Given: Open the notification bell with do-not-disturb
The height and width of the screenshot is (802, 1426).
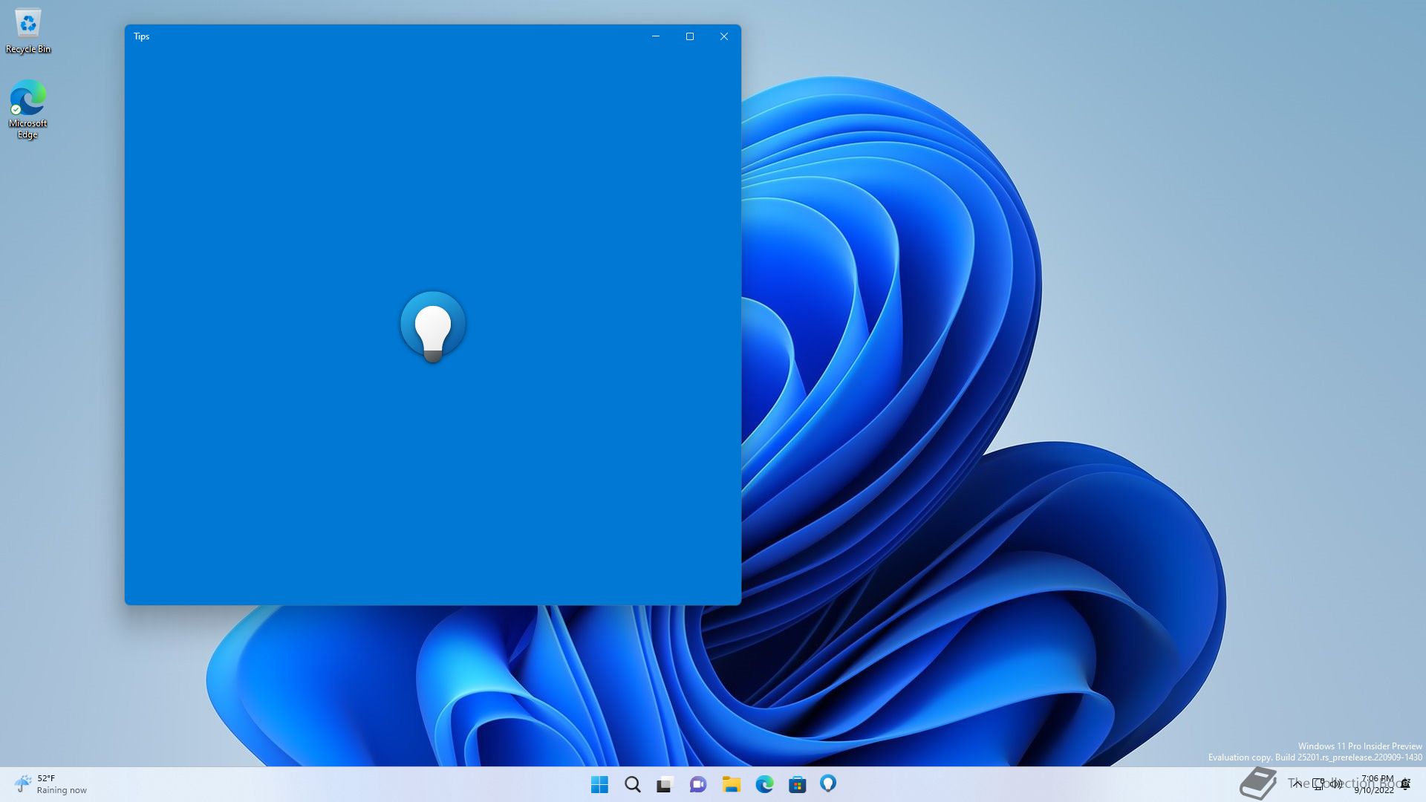Looking at the screenshot, I should [1405, 784].
